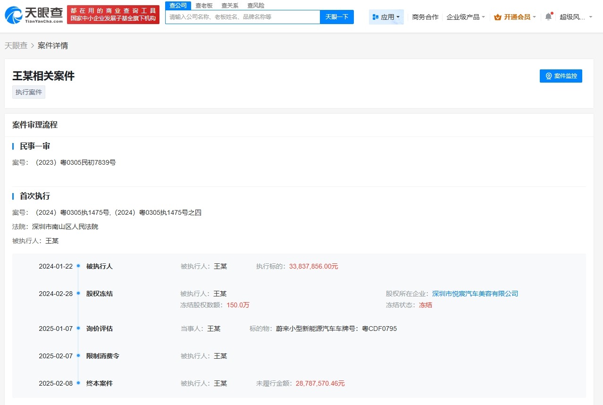Click the 执行案件 case tag
The height and width of the screenshot is (405, 603).
pos(28,92)
